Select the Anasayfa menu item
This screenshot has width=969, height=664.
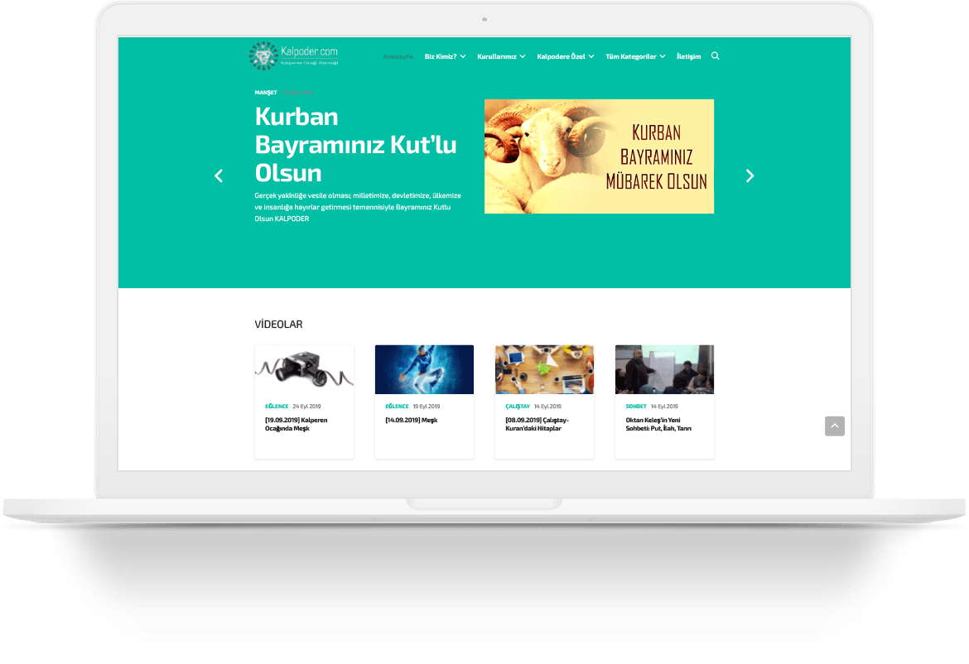click(398, 56)
